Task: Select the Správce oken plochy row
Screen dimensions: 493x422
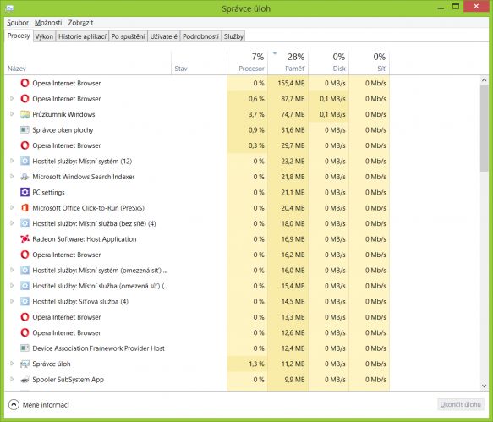Action: tap(197, 130)
